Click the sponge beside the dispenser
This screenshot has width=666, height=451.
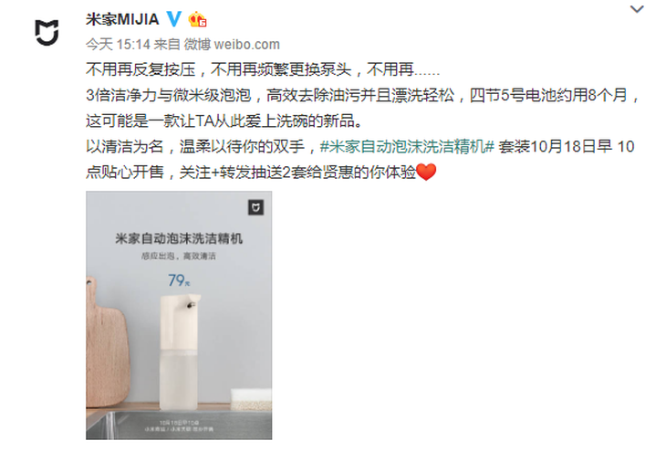(251, 398)
